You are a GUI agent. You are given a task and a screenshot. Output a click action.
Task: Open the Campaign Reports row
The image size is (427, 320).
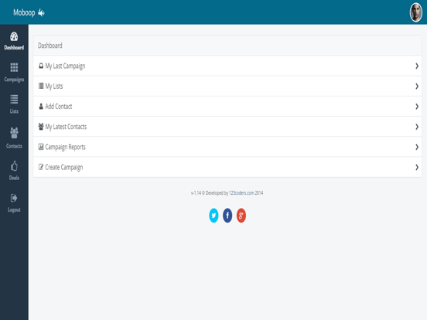tap(227, 147)
